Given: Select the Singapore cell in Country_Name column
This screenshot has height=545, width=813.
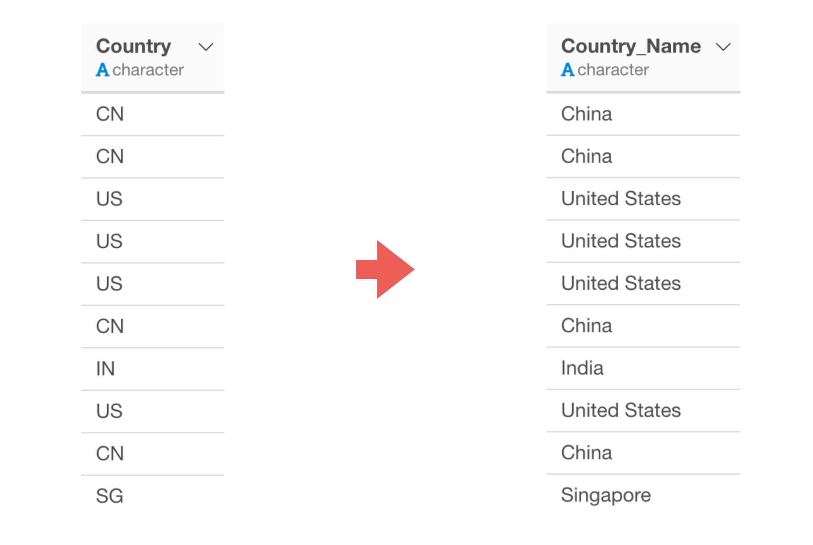Looking at the screenshot, I should (x=643, y=495).
